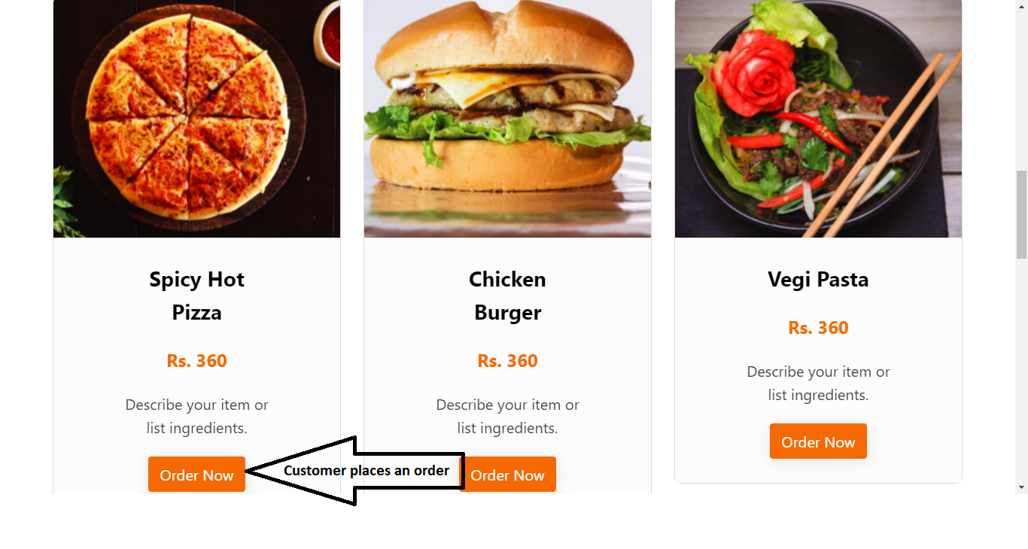Click the scrollbar down arrow

1021,487
